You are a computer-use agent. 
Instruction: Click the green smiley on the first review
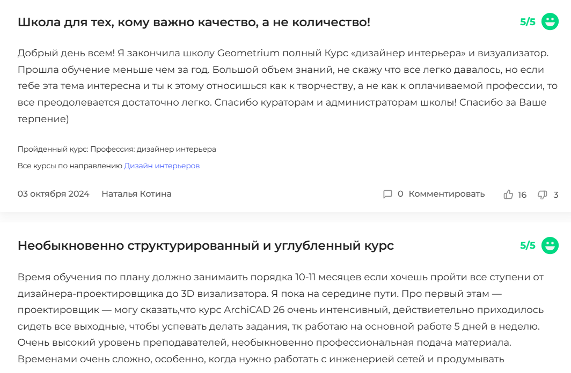pyautogui.click(x=550, y=22)
